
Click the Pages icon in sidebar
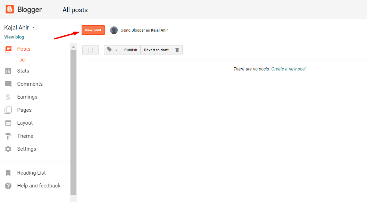(8, 110)
